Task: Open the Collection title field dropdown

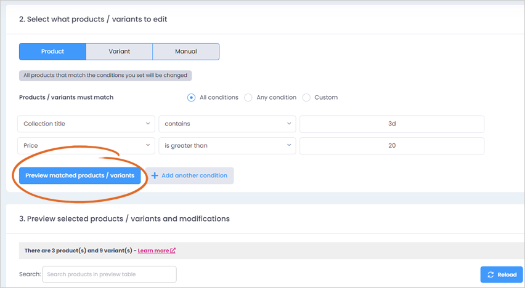Action: pyautogui.click(x=86, y=124)
